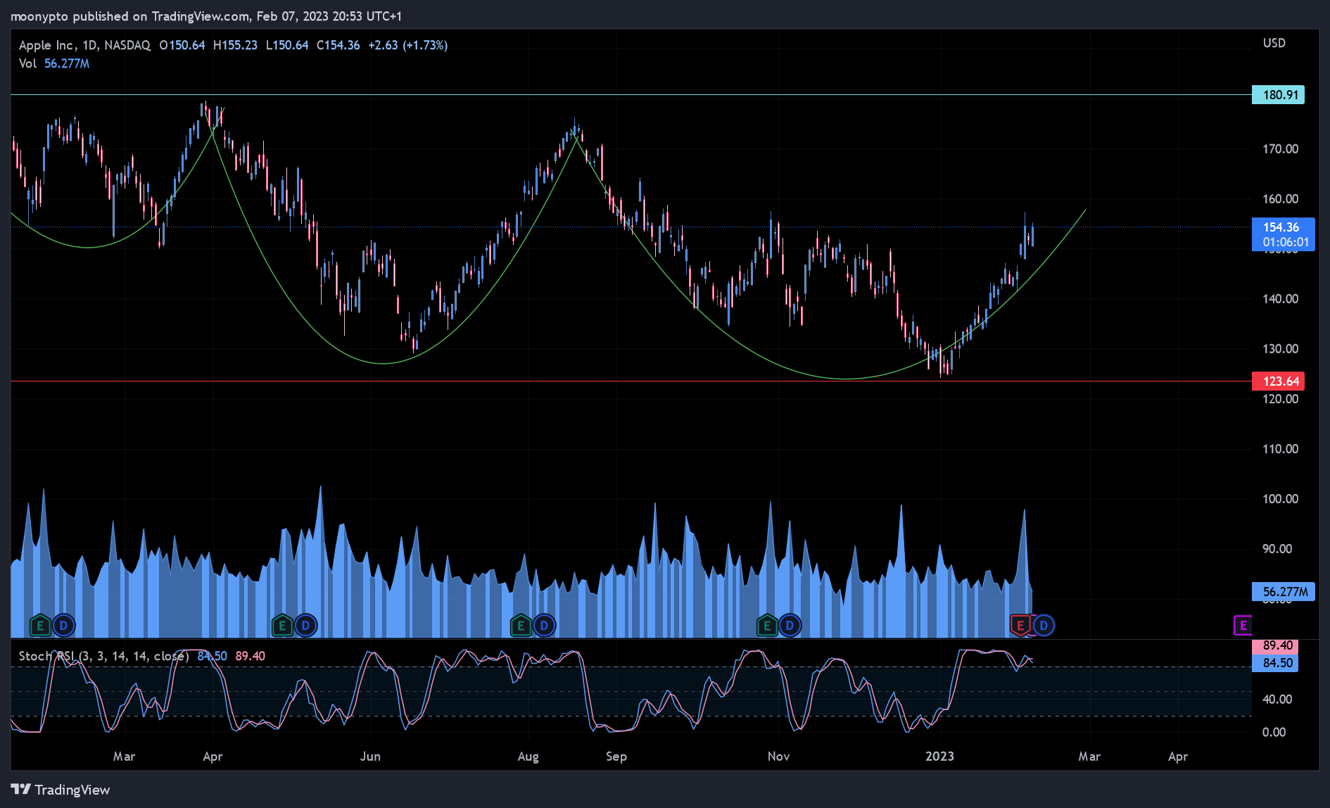
Task: Click the USD currency label
Action: click(x=1274, y=43)
